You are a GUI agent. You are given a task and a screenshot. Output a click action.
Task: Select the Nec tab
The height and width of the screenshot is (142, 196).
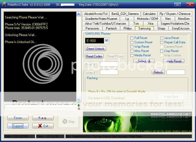[x=168, y=19]
